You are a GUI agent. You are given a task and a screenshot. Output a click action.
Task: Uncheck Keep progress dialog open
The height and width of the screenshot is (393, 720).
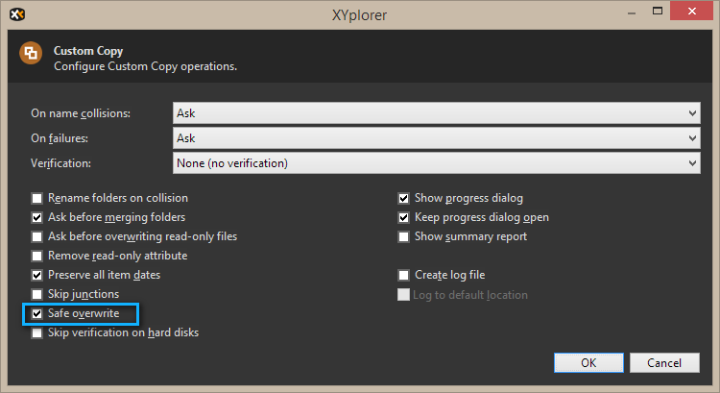click(x=403, y=217)
